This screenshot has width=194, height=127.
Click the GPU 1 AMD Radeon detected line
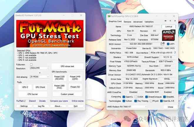click(x=37, y=53)
